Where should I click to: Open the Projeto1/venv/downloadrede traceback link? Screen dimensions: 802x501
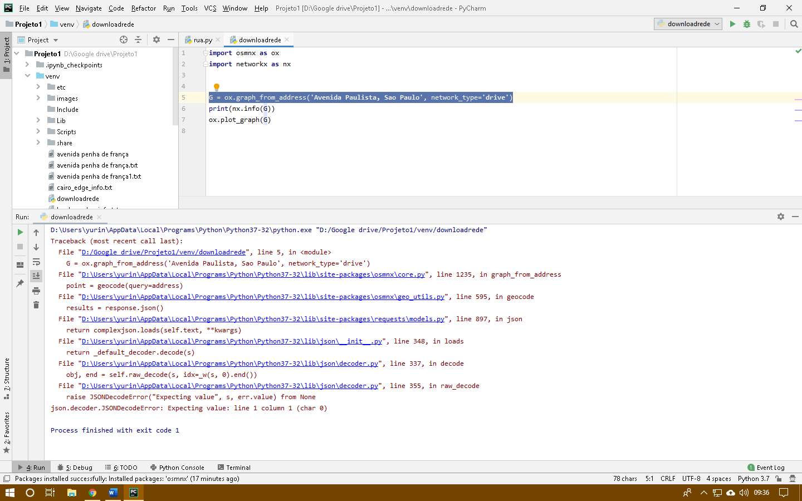[x=164, y=252]
